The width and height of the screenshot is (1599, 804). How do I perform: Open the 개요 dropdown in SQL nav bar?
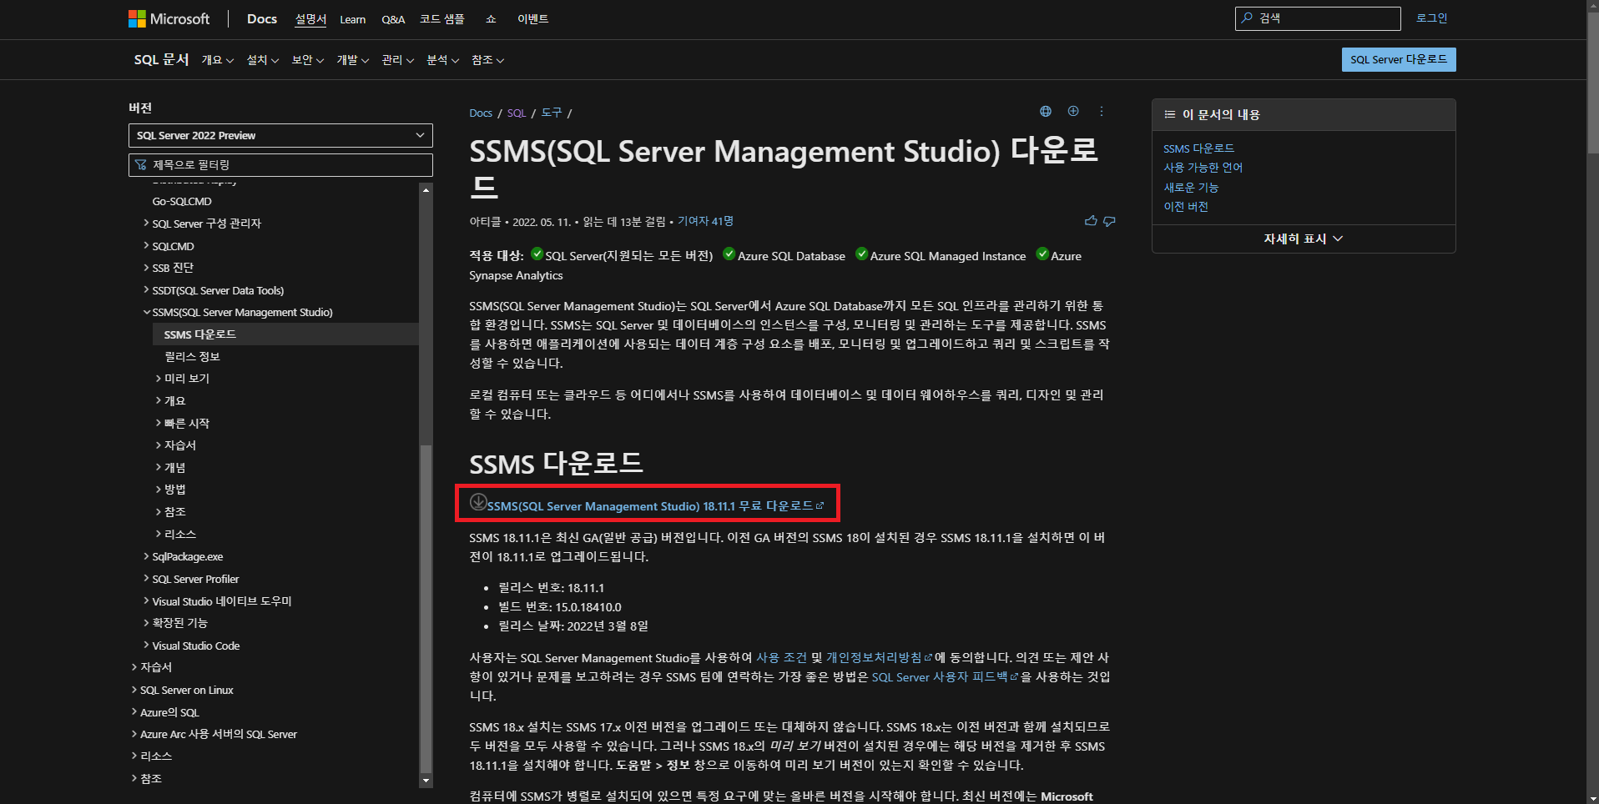point(217,60)
